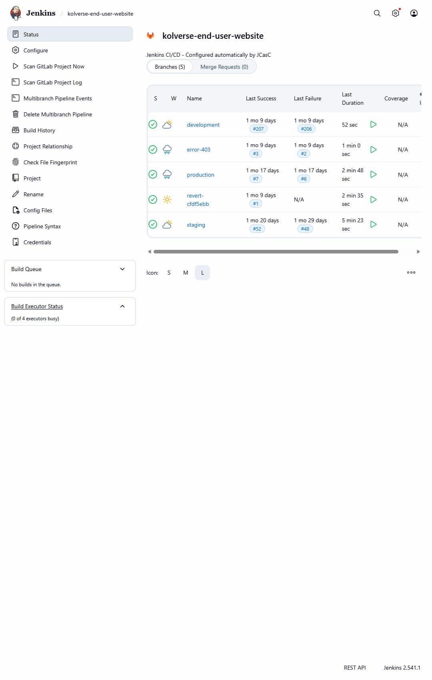The image size is (432, 680).
Task: Open the development branch link
Action: [x=203, y=125]
